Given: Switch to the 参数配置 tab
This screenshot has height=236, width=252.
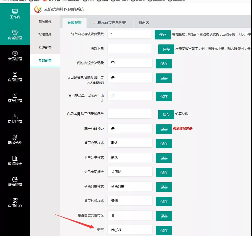Looking at the screenshot, I should [x=74, y=23].
